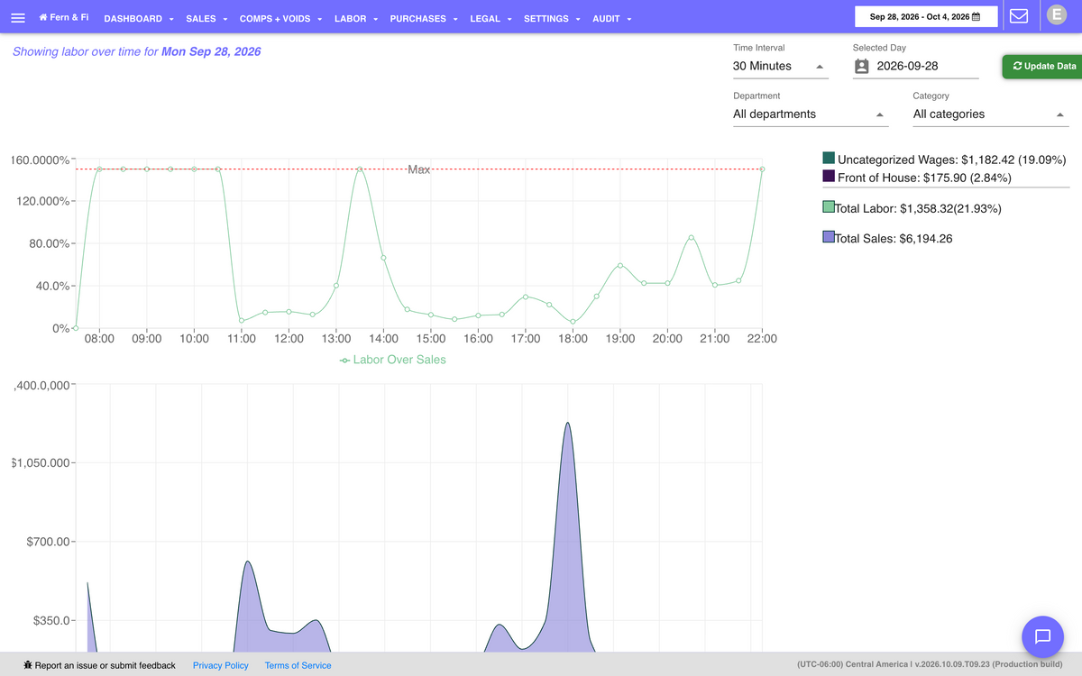This screenshot has height=676, width=1082.
Task: Click the Total Sales purple swatch
Action: point(829,237)
